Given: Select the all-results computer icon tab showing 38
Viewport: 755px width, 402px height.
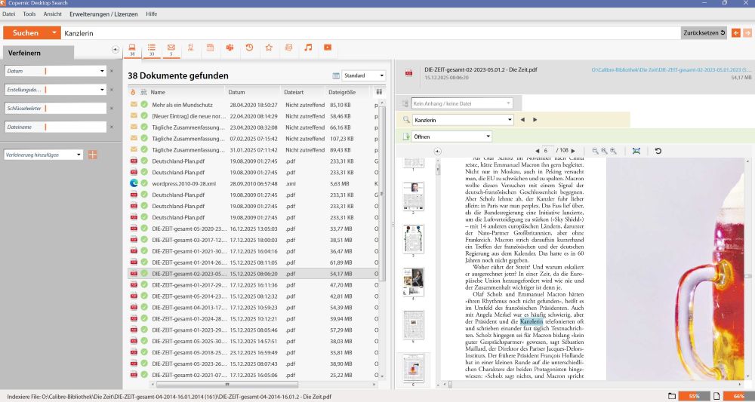Looking at the screenshot, I should point(132,50).
